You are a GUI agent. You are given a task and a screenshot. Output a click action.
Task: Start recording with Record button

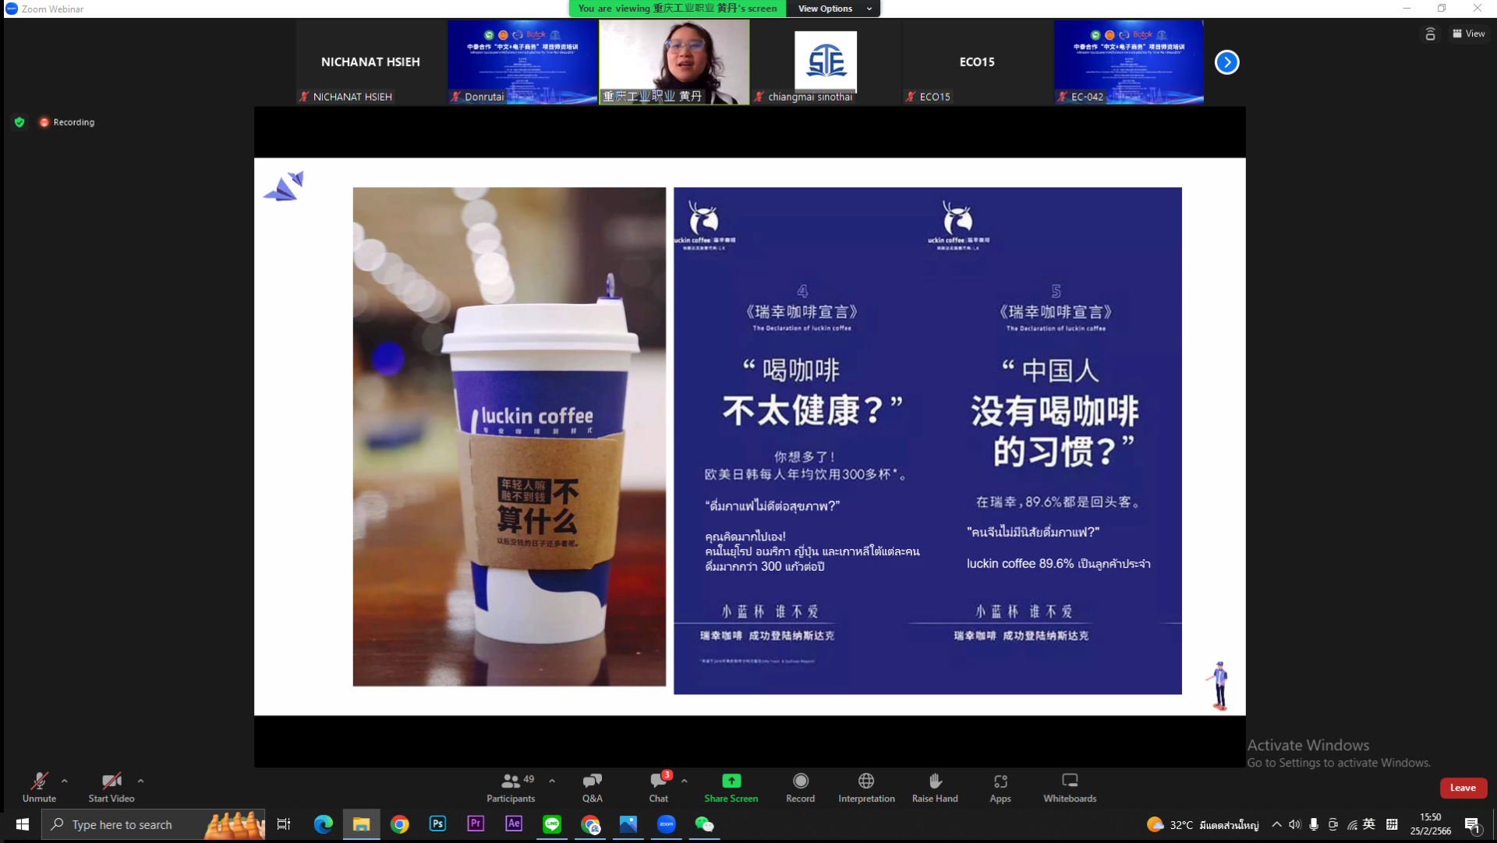point(800,787)
